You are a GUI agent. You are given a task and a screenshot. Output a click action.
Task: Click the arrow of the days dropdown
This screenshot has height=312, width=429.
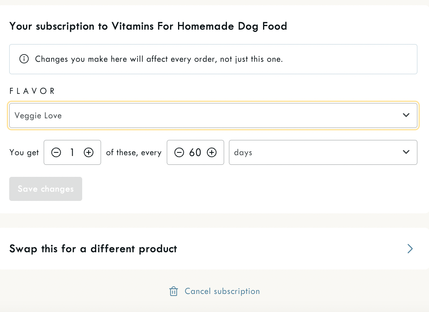406,152
